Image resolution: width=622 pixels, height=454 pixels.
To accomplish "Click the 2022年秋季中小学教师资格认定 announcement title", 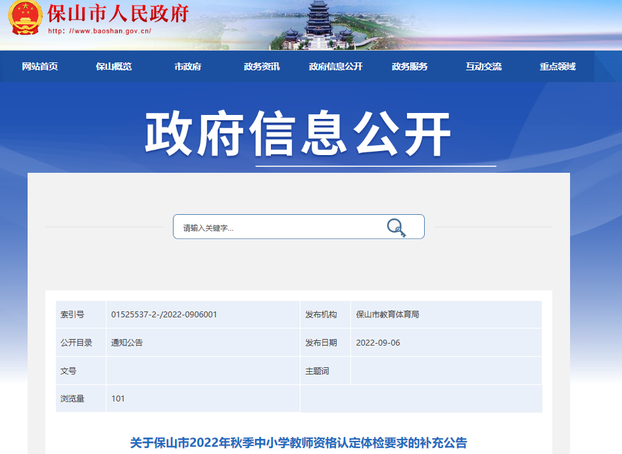I will click(x=299, y=443).
